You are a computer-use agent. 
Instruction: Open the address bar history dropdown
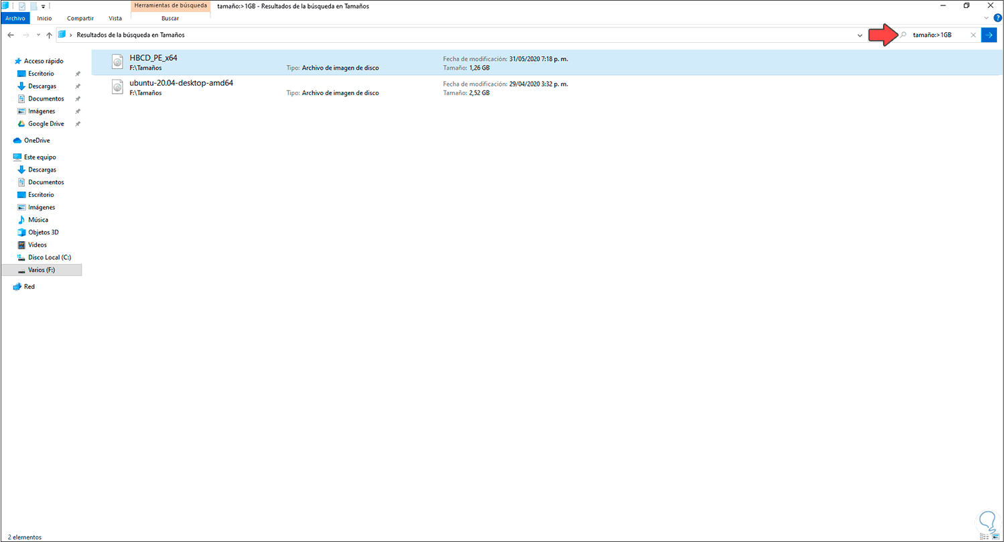click(860, 35)
